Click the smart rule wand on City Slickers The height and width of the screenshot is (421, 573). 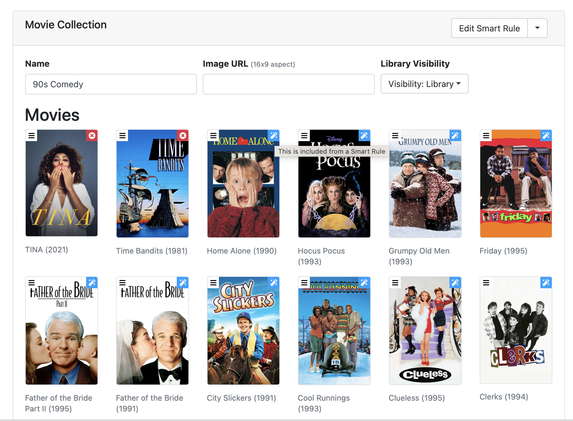pyautogui.click(x=274, y=283)
